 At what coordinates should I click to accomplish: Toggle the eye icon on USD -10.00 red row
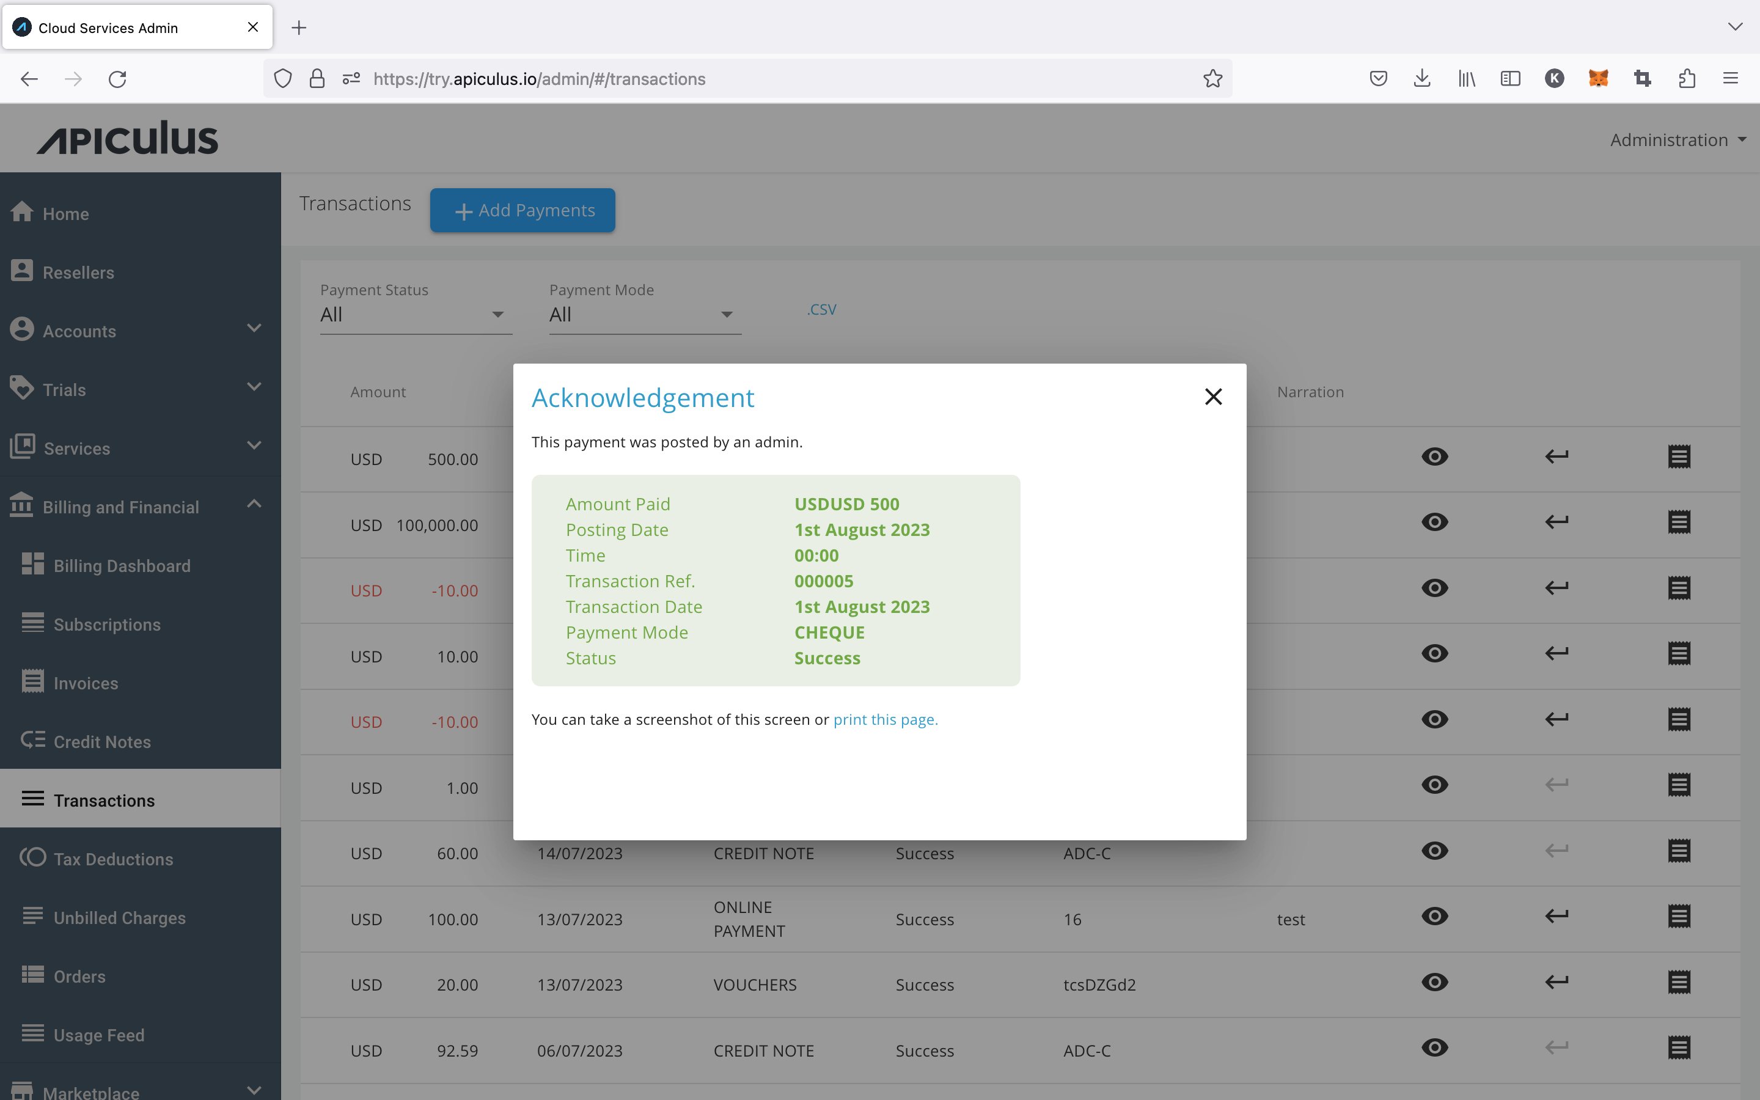(1437, 588)
